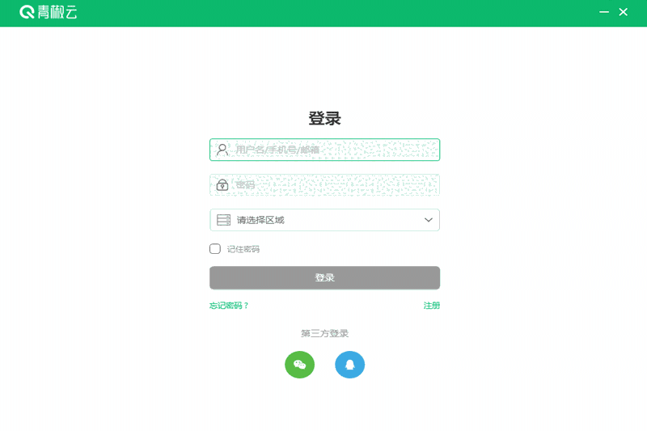Focus the 用户名/手机号/邮箱 input field
647x431 pixels.
pyautogui.click(x=325, y=150)
